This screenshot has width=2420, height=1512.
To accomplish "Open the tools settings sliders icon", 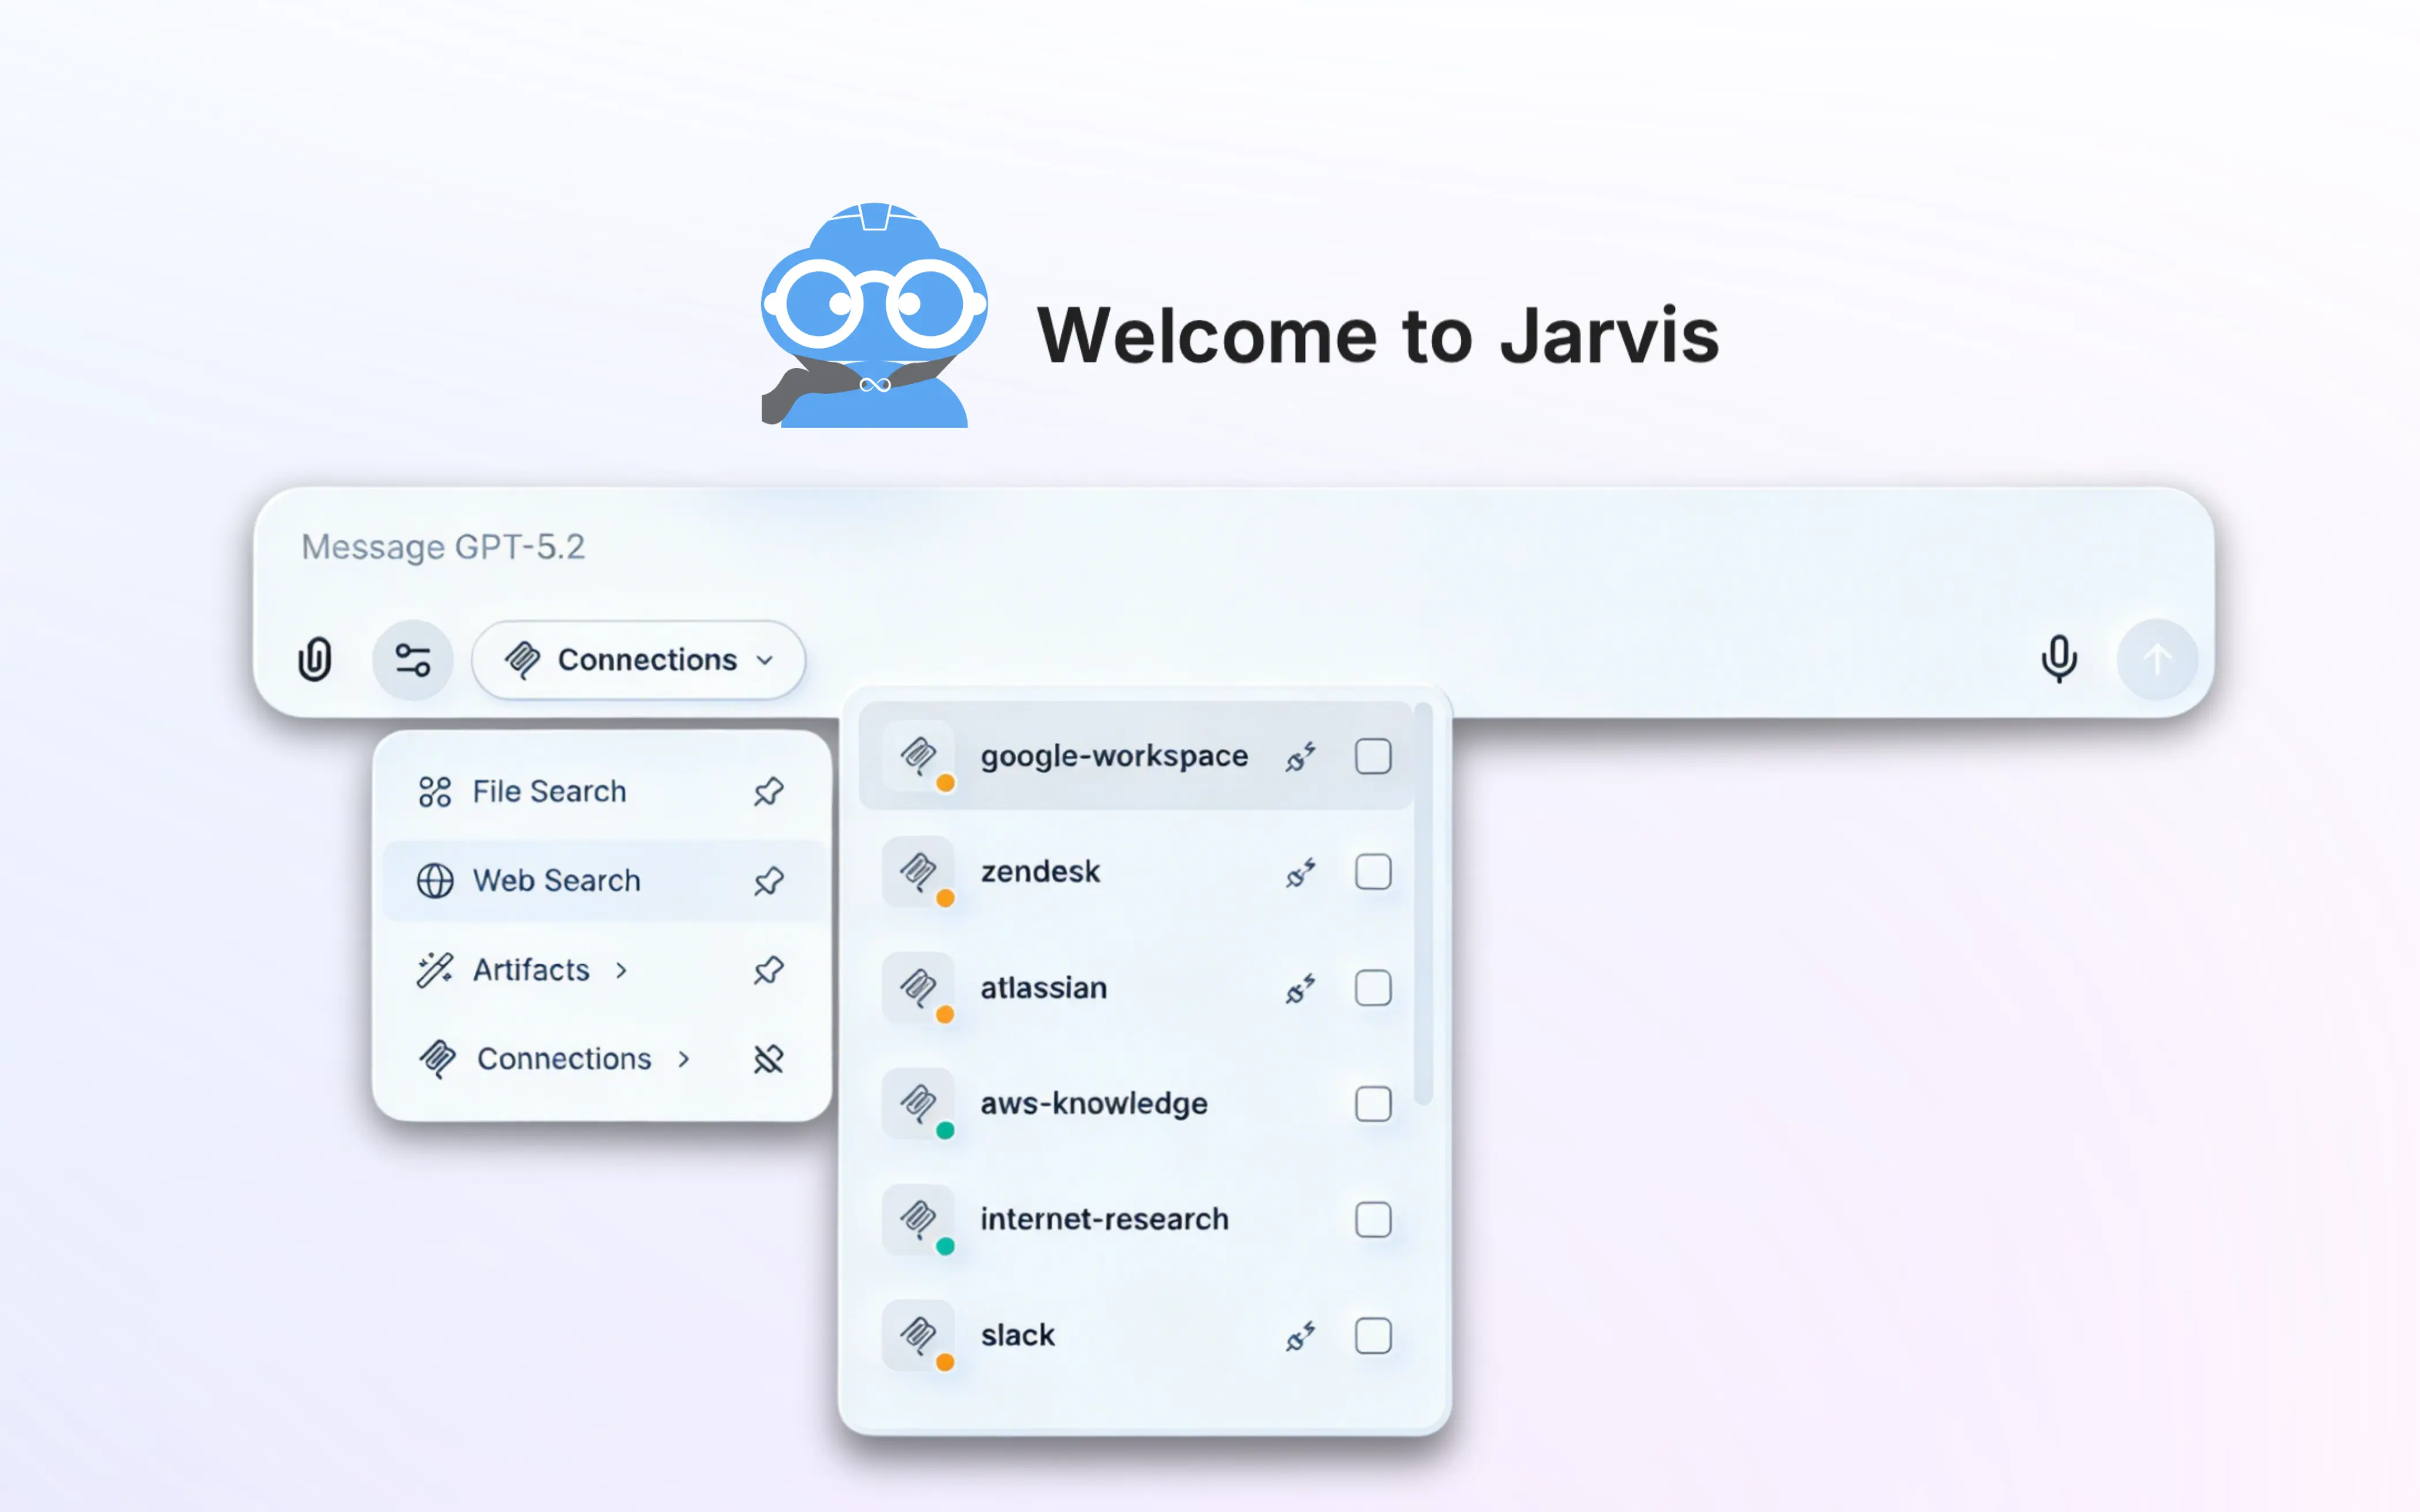I will tap(412, 660).
